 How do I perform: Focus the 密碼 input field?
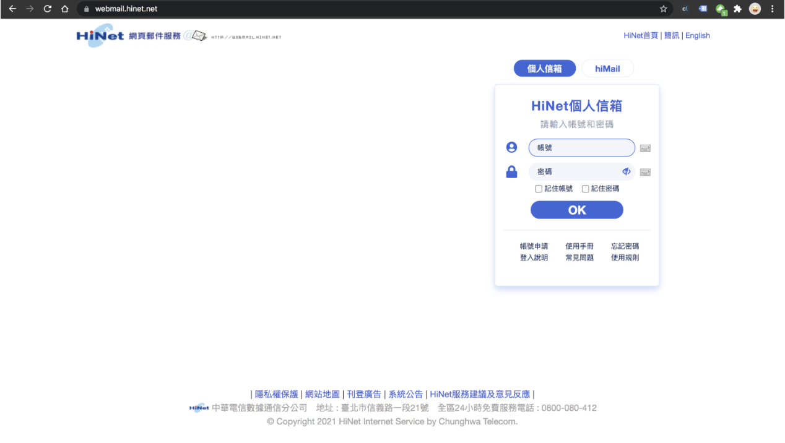coord(581,171)
